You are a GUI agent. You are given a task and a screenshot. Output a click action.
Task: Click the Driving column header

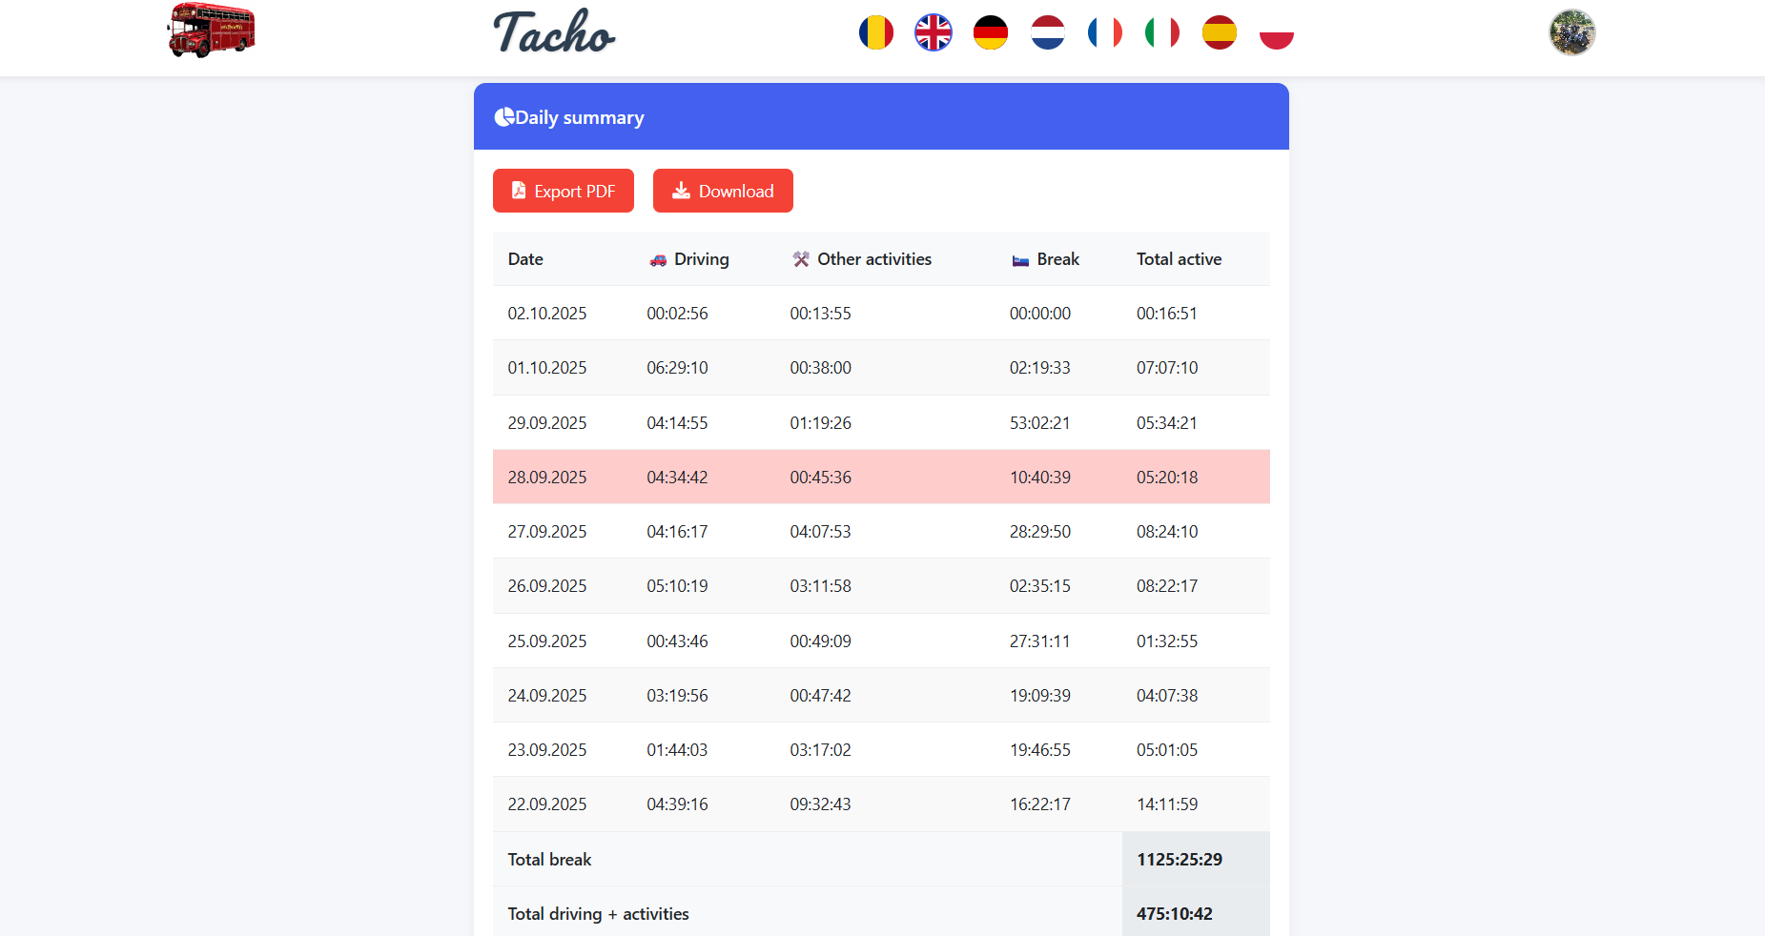[701, 259]
